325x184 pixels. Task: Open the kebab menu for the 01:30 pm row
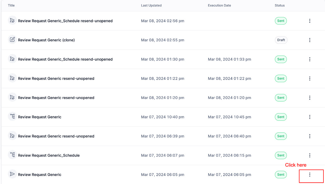tap(310, 59)
